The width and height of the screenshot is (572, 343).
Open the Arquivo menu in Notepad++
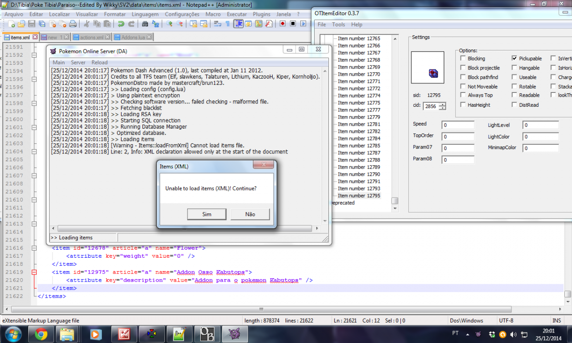14,14
